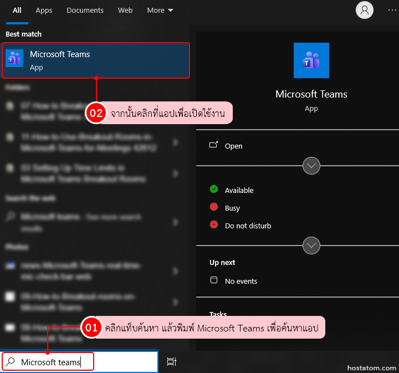This screenshot has width=399, height=373.
Task: Click the Open window icon
Action: [x=213, y=145]
